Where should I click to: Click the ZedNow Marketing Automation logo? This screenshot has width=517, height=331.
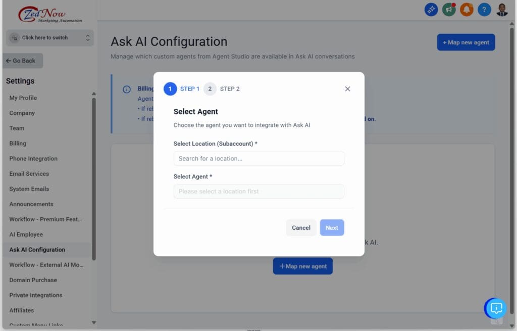click(49, 14)
